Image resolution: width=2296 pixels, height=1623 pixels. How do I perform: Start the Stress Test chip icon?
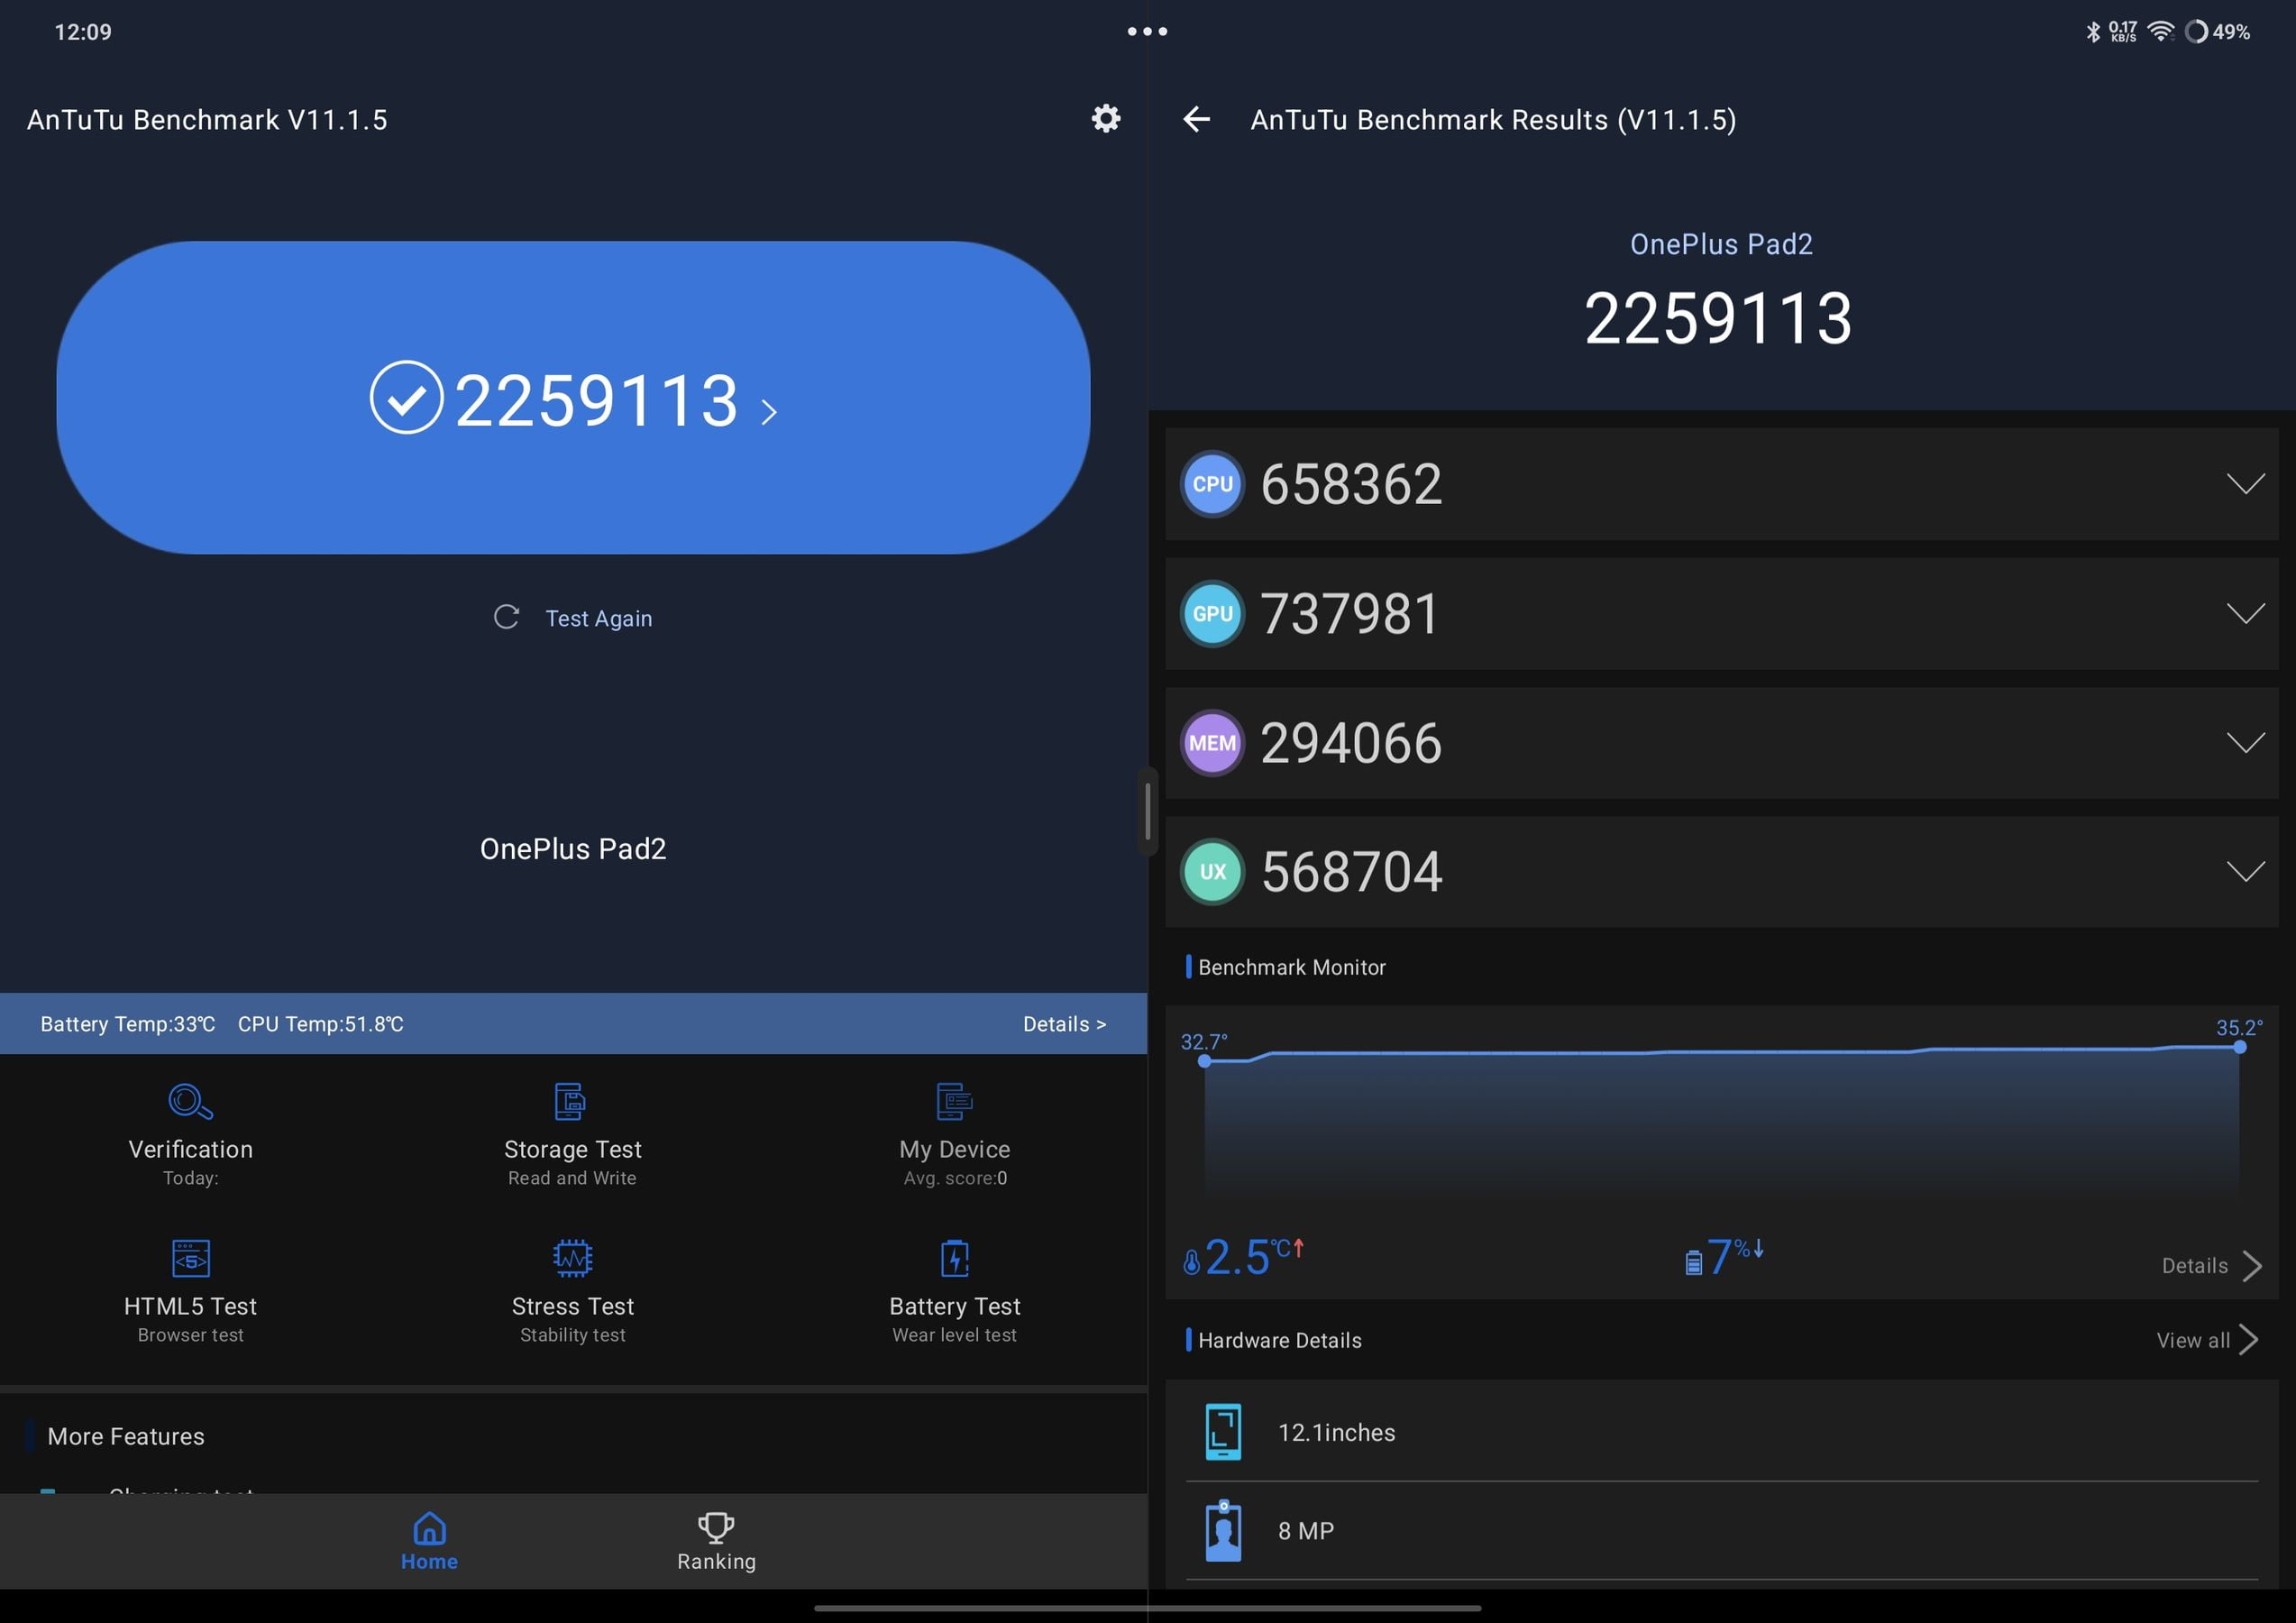pos(572,1258)
